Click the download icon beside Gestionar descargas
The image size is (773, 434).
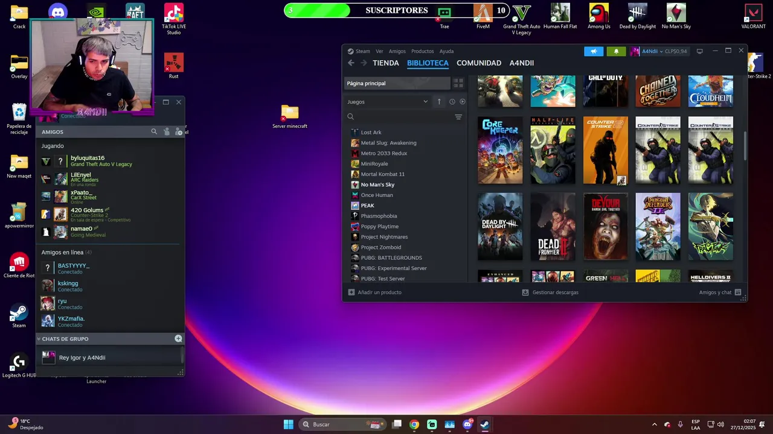point(525,292)
